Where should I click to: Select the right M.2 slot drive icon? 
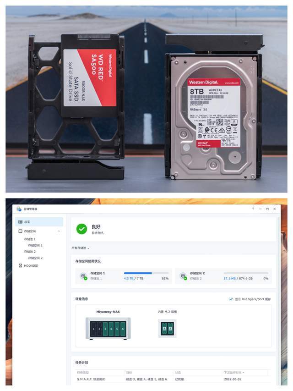(x=170, y=329)
